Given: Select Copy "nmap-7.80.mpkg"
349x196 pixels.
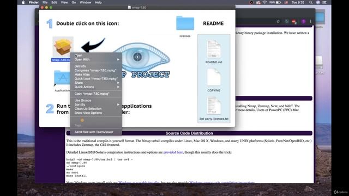Looking at the screenshot, I should (x=96, y=94).
